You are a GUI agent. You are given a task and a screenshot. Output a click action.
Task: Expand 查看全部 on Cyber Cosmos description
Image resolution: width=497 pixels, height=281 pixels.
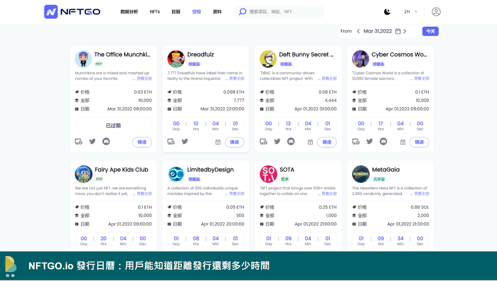pyautogui.click(x=422, y=79)
